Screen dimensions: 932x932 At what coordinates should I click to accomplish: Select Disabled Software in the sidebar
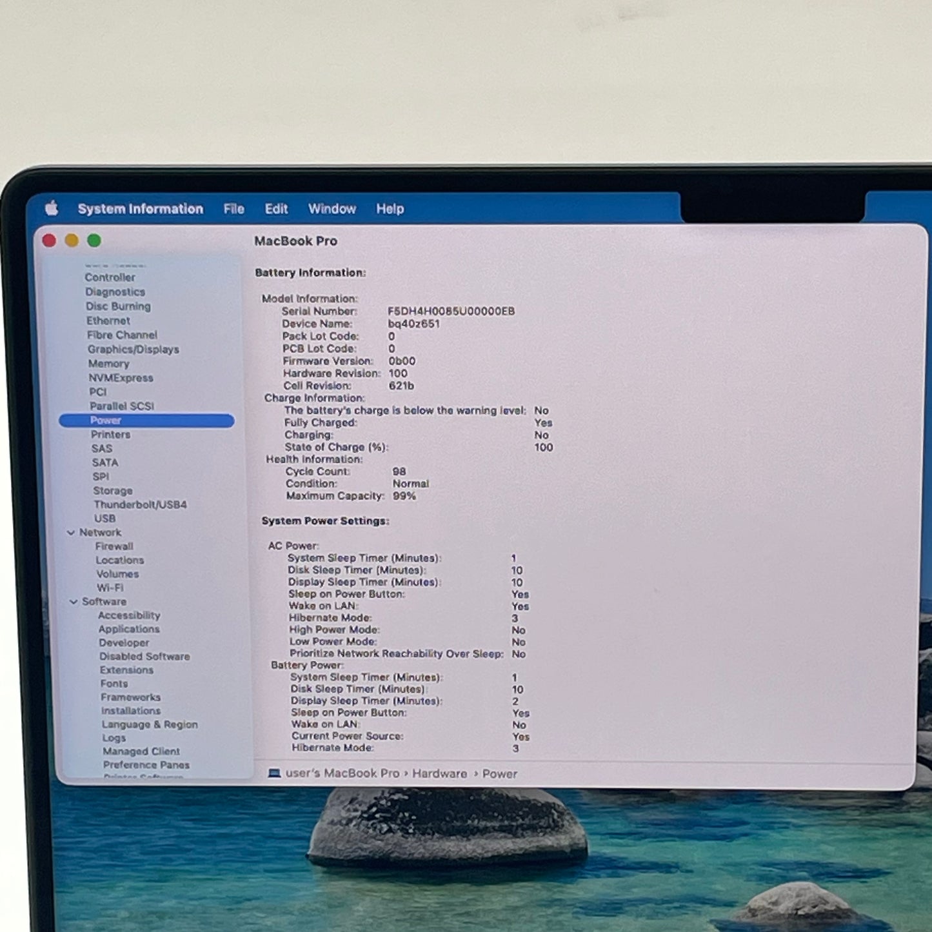coord(144,657)
